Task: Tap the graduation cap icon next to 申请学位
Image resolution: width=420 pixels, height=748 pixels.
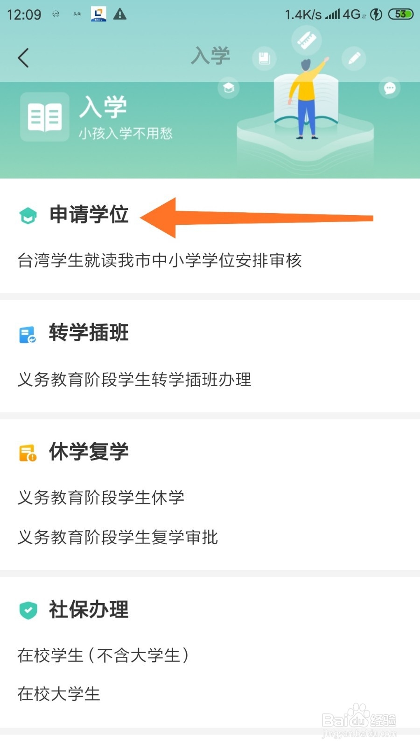Action: pos(28,216)
